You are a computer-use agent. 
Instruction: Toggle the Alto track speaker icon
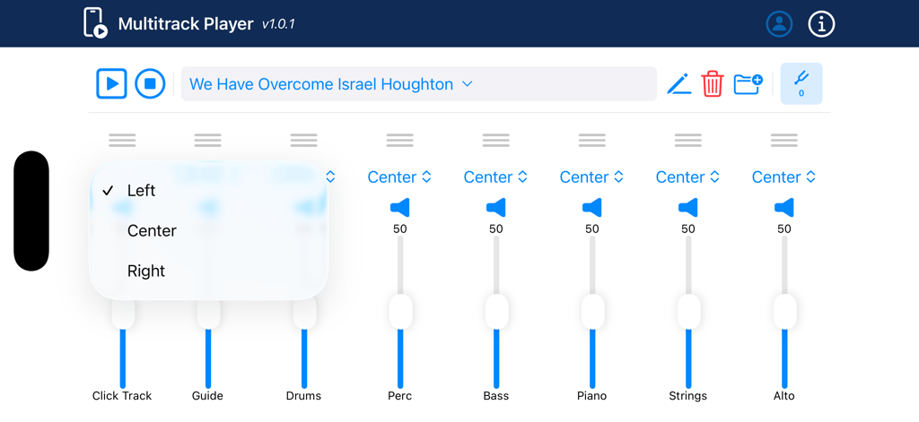pos(784,208)
